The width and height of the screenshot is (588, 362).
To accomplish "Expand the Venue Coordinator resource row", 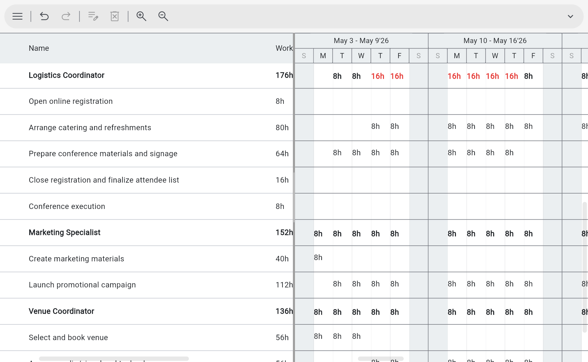I will (61, 311).
